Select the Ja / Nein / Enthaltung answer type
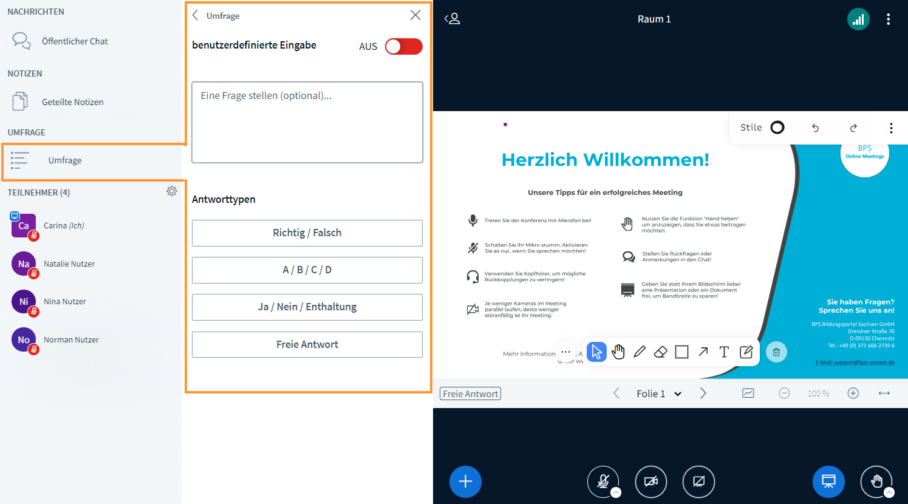908x504 pixels. click(307, 307)
